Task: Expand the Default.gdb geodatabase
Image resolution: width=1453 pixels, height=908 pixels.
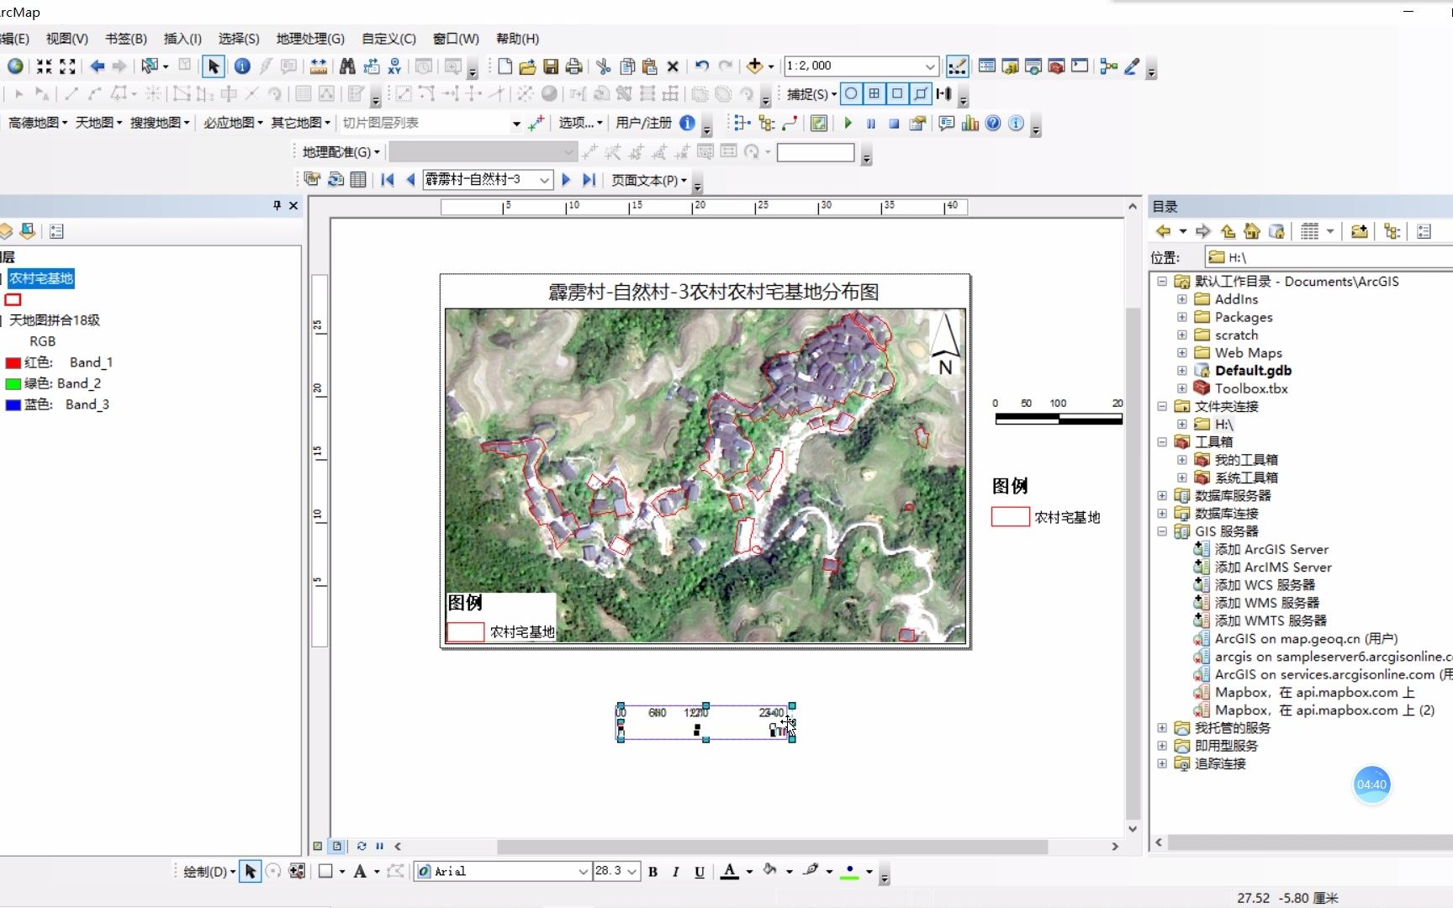Action: click(x=1181, y=370)
